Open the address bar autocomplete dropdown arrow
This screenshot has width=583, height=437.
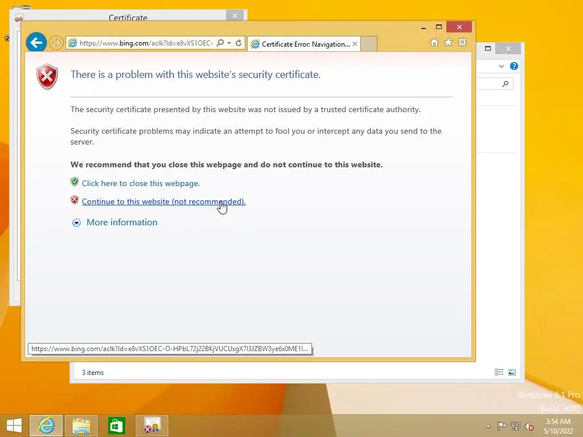click(229, 43)
